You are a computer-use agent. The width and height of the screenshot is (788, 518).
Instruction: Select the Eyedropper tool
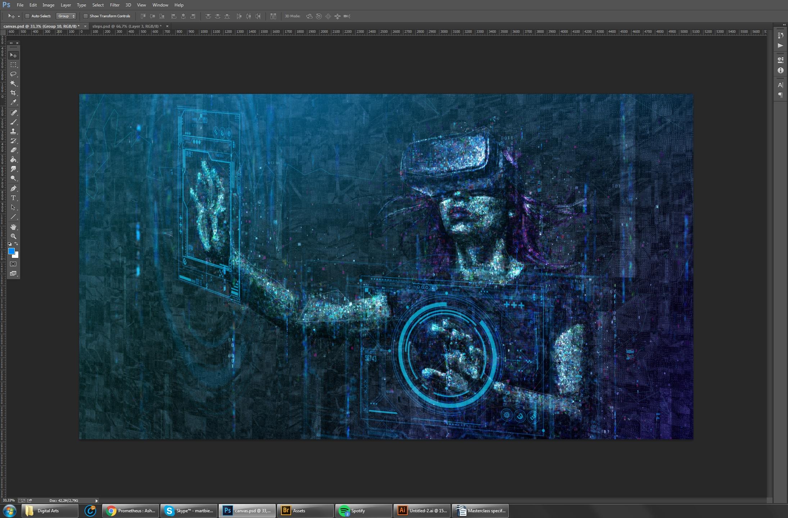[x=13, y=102]
